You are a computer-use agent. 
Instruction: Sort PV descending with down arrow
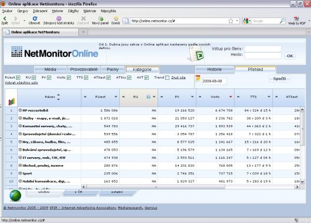pos(192,97)
